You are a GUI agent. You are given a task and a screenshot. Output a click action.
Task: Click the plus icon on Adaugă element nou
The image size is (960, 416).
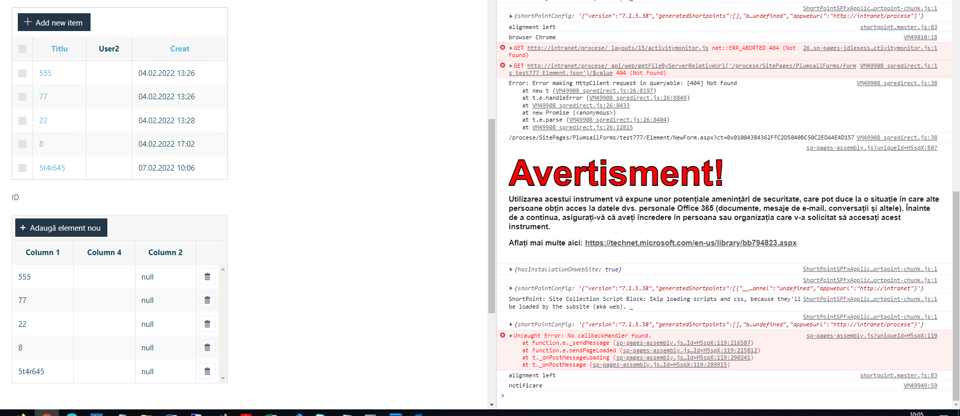coord(23,228)
